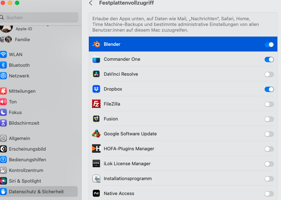Image resolution: width=281 pixels, height=200 pixels.
Task: Enable the FileZilla access switch
Action: tap(269, 104)
